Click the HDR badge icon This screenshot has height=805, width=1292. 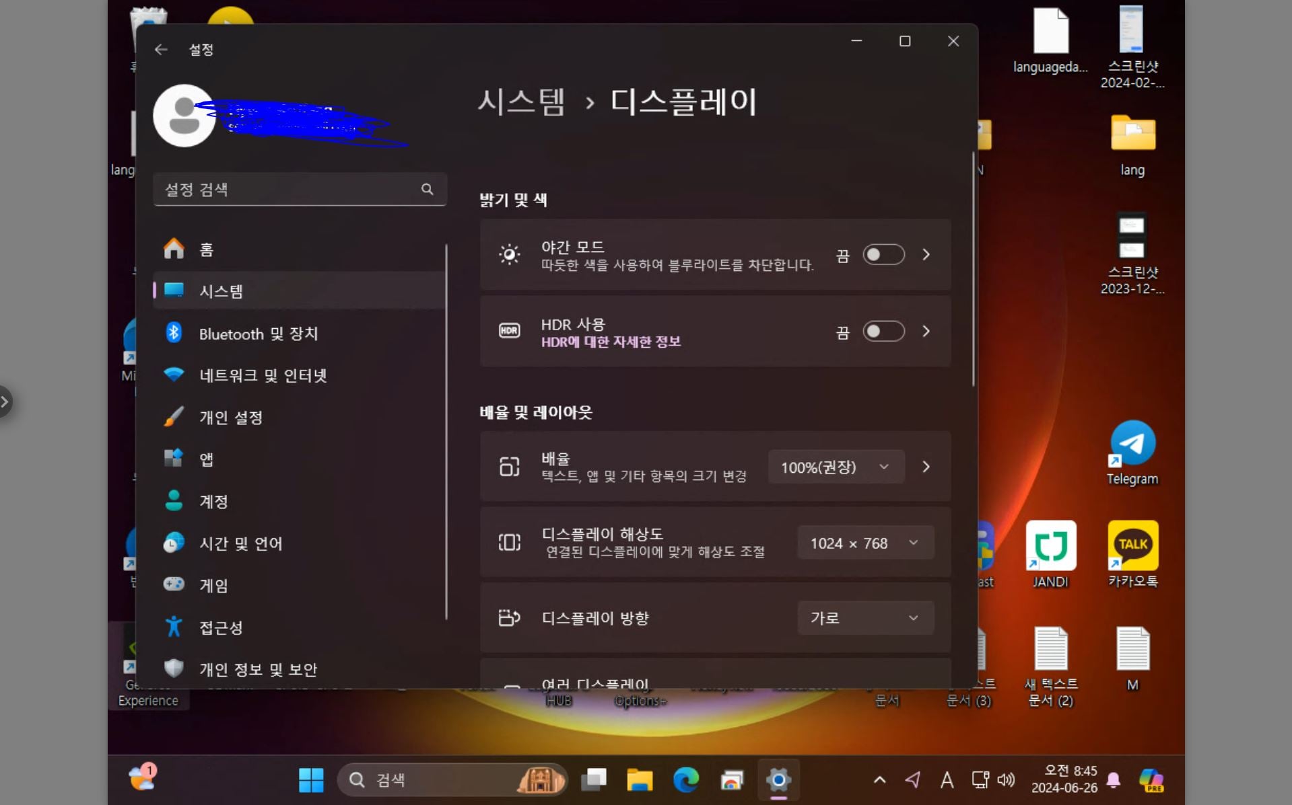point(510,331)
